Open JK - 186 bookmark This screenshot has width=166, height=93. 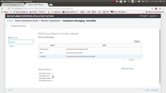86,12
